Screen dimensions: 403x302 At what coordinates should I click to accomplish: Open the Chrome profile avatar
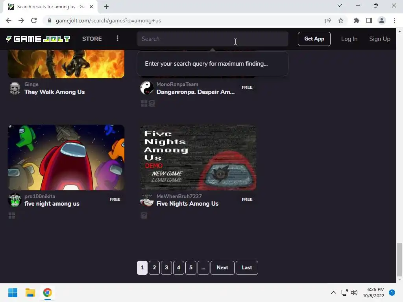tap(382, 20)
